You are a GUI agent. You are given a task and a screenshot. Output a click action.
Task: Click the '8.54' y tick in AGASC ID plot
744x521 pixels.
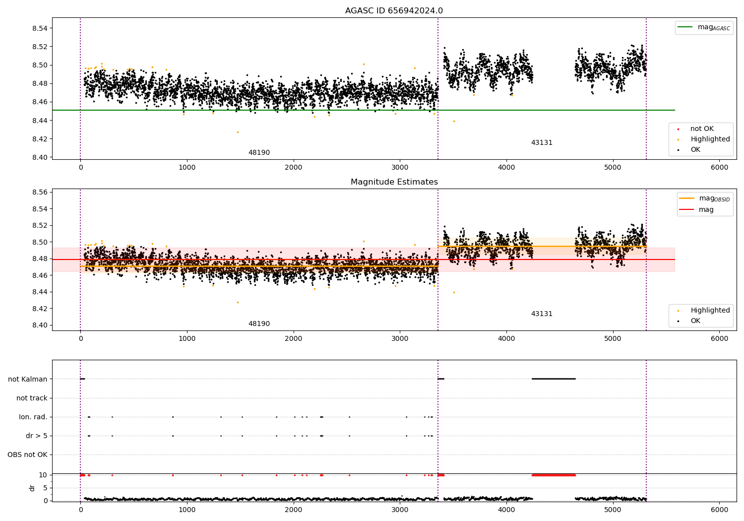[x=40, y=28]
